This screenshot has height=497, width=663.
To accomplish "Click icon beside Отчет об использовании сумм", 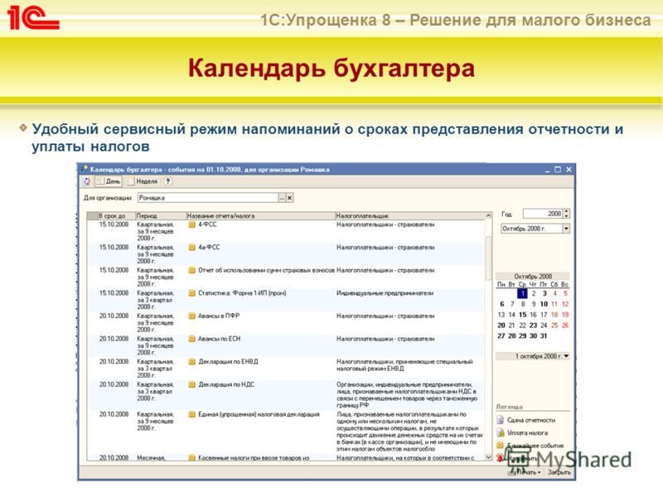I will click(191, 270).
